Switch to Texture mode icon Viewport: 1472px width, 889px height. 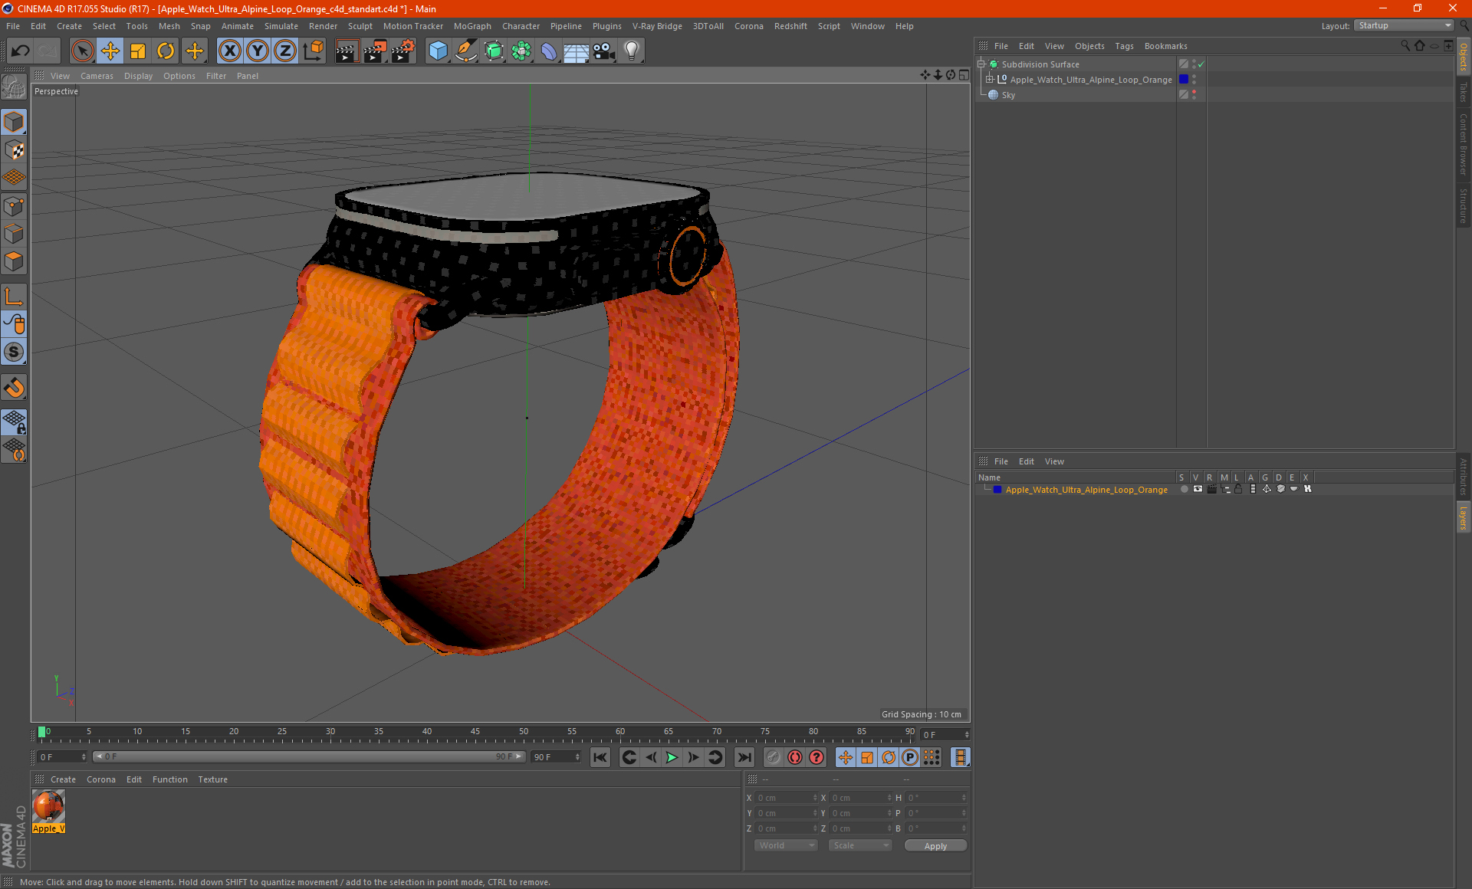14,150
